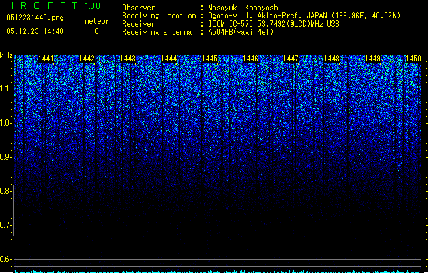Click the 0.7 kHz axis label

(5, 225)
